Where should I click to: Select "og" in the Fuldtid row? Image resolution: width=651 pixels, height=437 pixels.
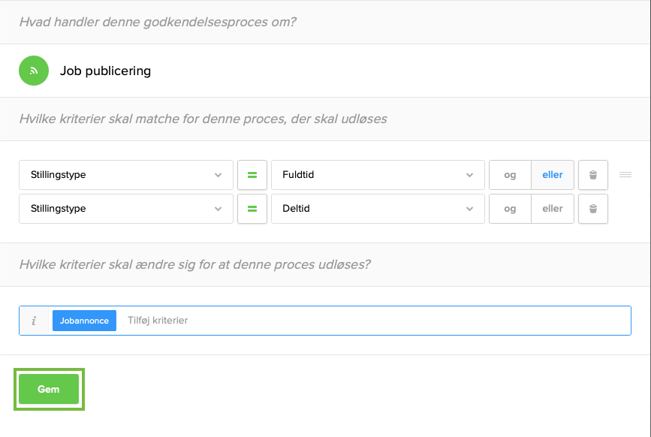[510, 175]
